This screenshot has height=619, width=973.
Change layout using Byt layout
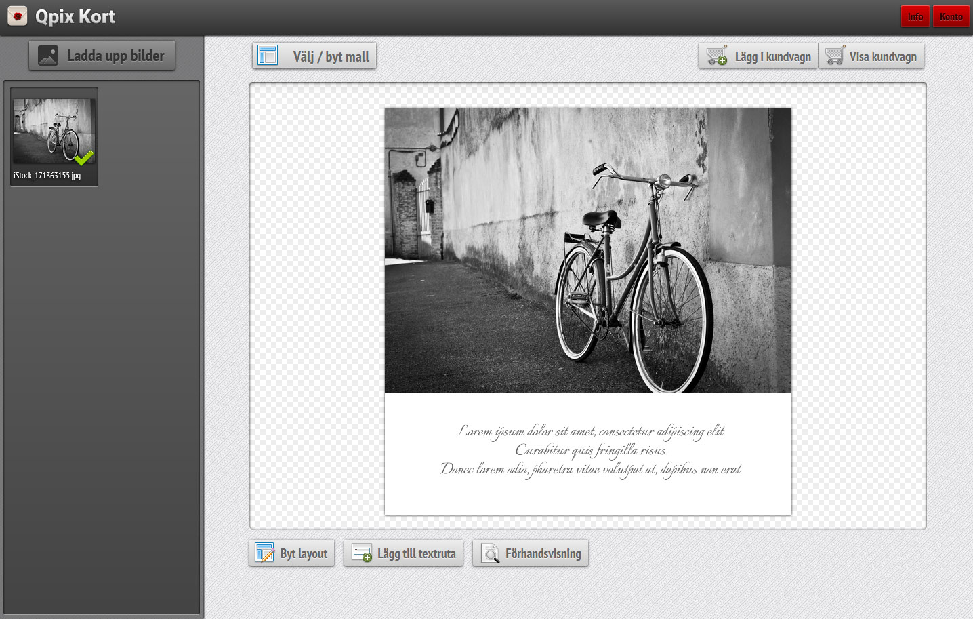pos(291,553)
